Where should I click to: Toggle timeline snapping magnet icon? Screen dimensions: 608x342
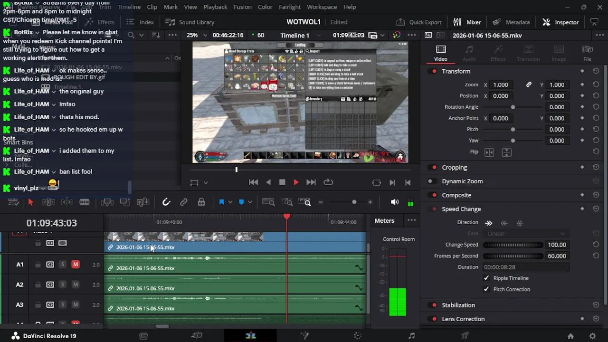[166, 202]
